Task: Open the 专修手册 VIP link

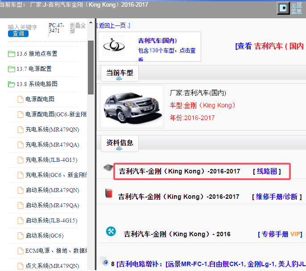Action: [280, 234]
